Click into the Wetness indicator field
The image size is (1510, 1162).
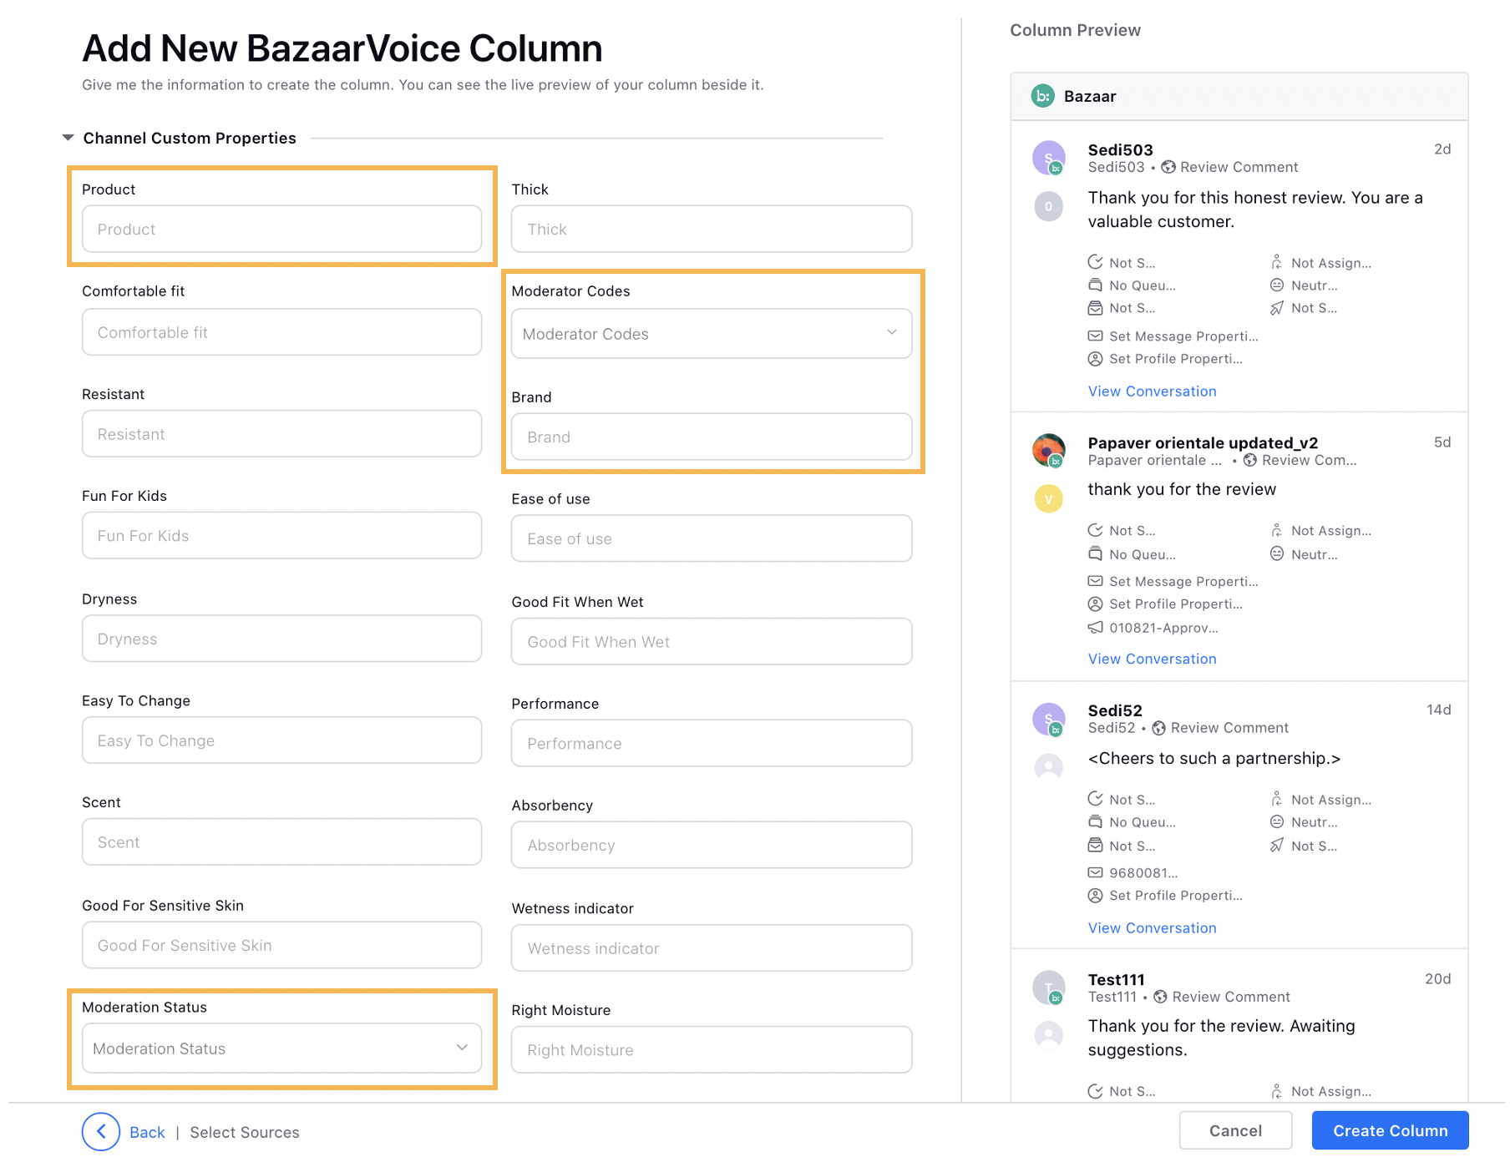pyautogui.click(x=712, y=948)
